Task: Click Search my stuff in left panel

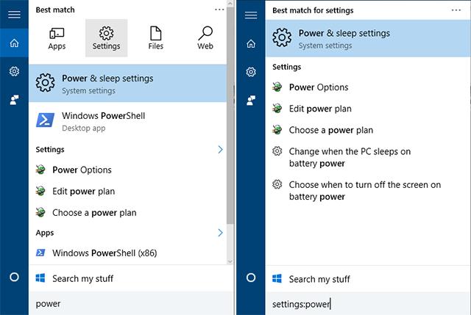Action: coord(131,278)
